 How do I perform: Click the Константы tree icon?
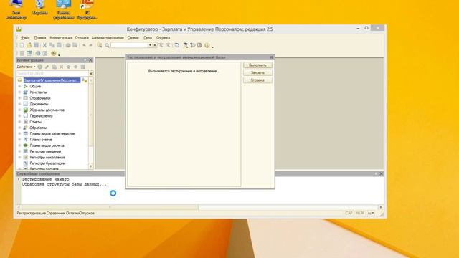coord(26,92)
